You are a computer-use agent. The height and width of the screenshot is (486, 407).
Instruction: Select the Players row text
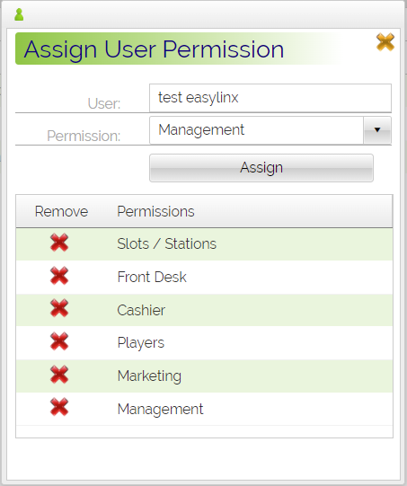[141, 343]
